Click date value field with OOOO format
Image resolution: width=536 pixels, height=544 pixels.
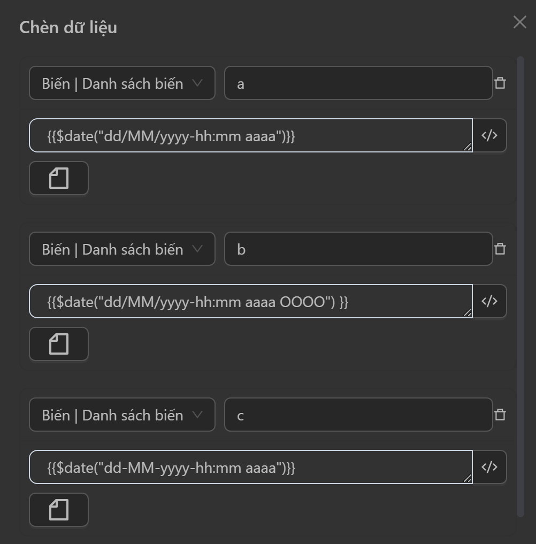tap(250, 302)
